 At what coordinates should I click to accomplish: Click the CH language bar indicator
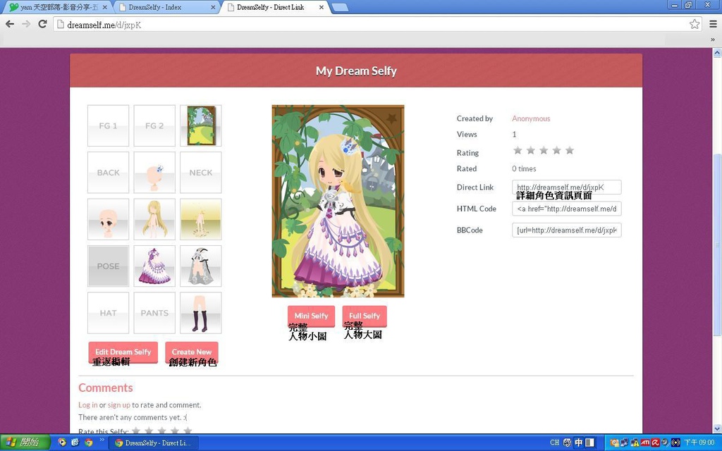click(554, 443)
